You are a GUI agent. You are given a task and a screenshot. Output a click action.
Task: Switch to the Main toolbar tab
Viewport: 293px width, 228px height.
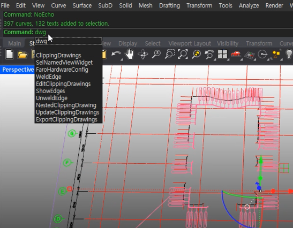(14, 43)
